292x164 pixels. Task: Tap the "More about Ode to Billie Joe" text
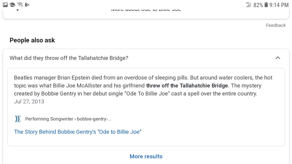pyautogui.click(x=146, y=10)
